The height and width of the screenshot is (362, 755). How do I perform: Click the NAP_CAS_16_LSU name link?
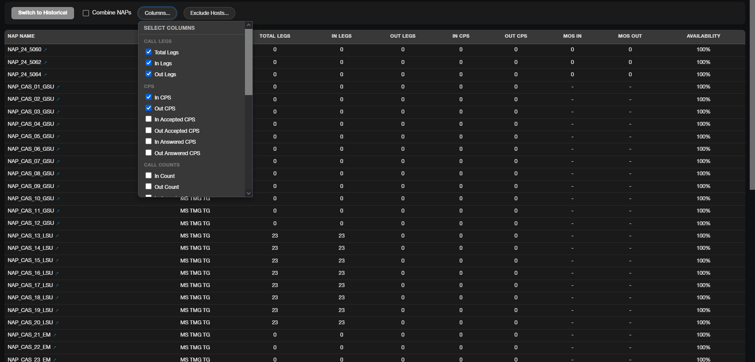pos(30,273)
